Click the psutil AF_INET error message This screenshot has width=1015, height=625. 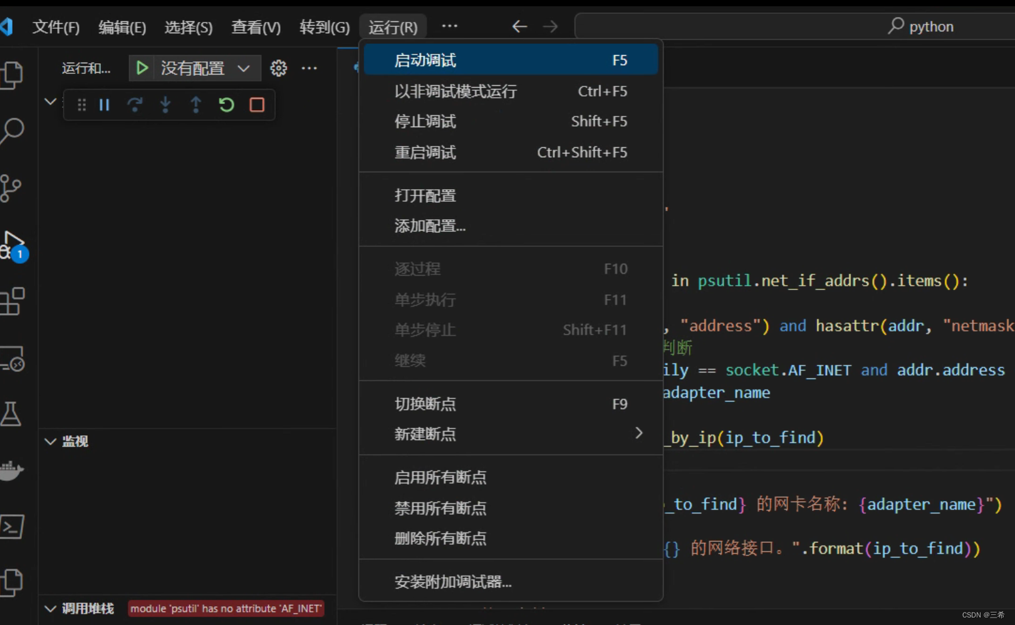[226, 609]
